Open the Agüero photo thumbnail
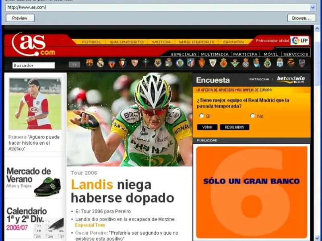The height and width of the screenshot is (241, 322). pos(35,104)
